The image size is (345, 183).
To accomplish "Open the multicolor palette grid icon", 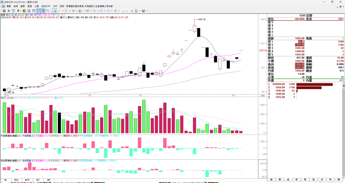I will click(136, 11).
